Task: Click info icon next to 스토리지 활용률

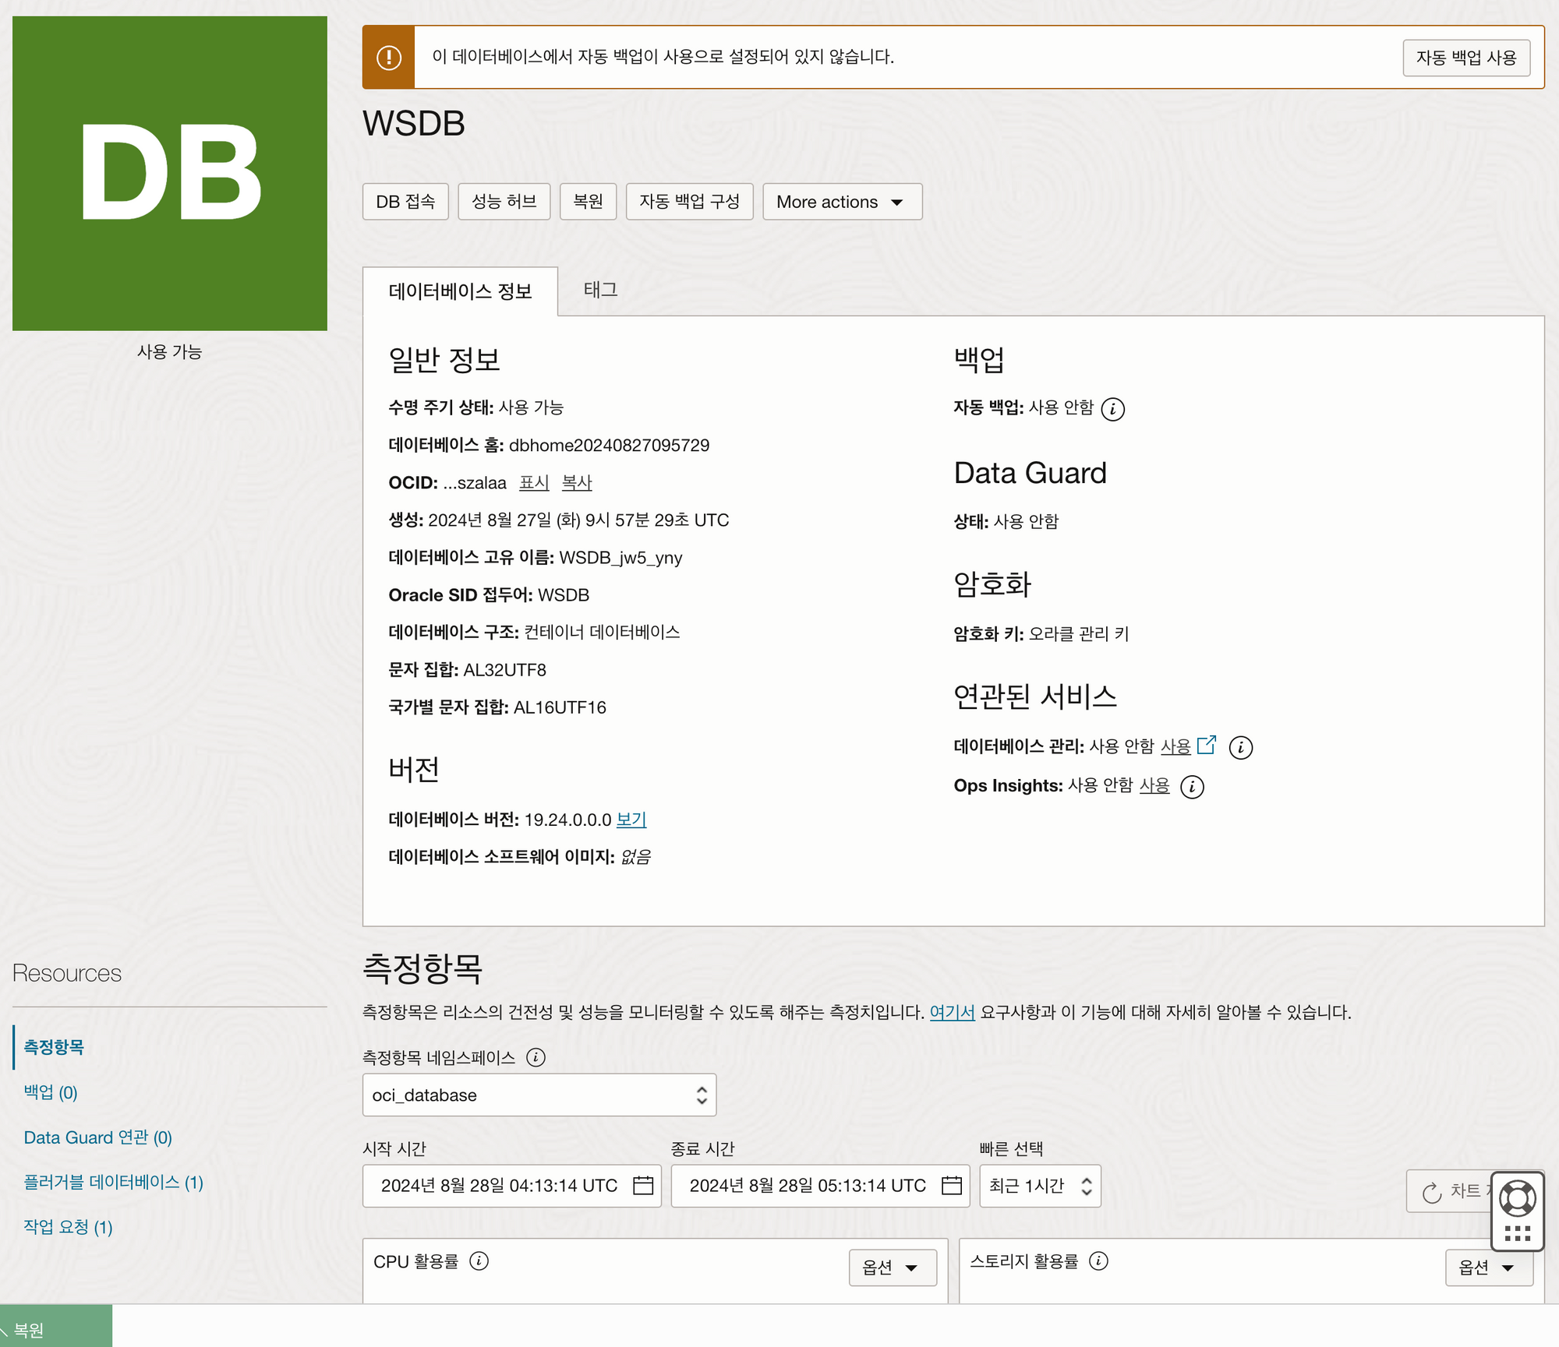Action: (1098, 1261)
